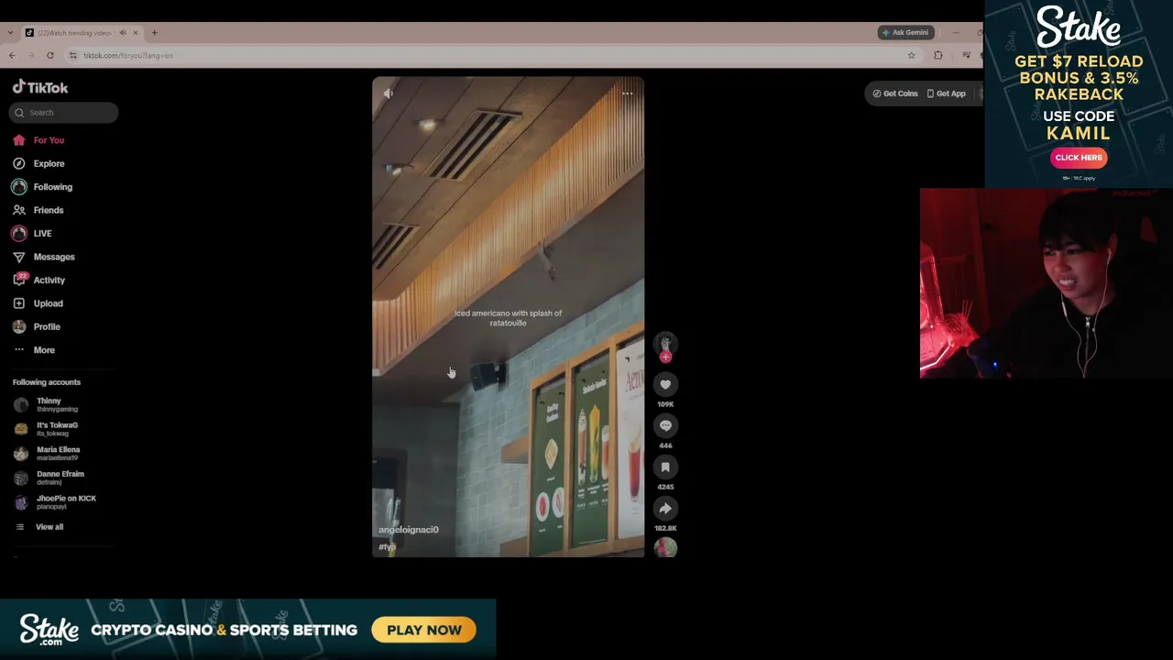Share the video with arrow icon
This screenshot has width=1173, height=660.
[665, 509]
